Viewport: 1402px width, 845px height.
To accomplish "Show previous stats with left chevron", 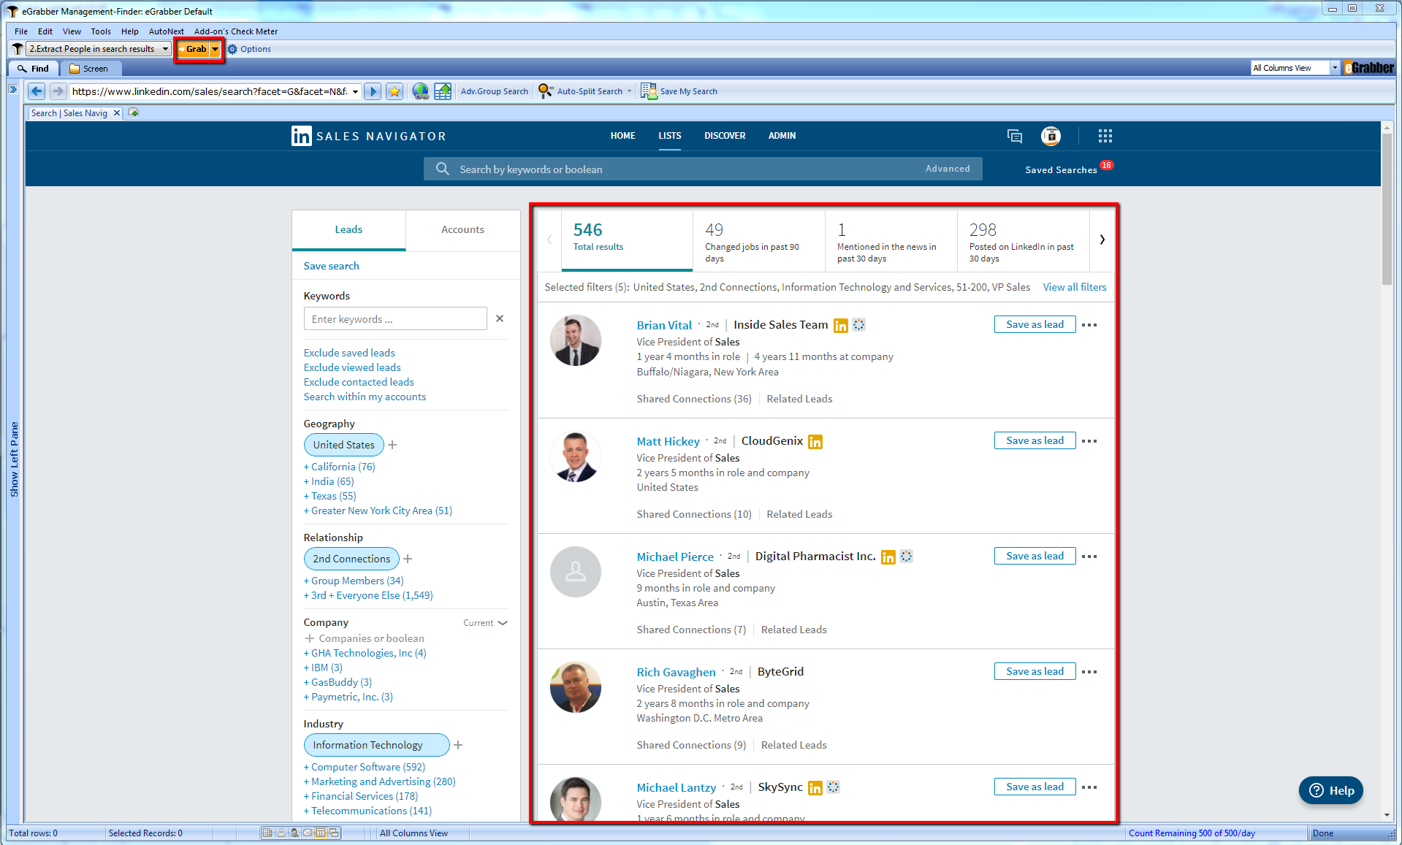I will (549, 240).
